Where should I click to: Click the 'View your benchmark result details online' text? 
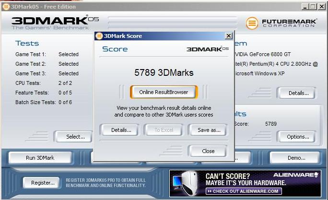point(164,108)
